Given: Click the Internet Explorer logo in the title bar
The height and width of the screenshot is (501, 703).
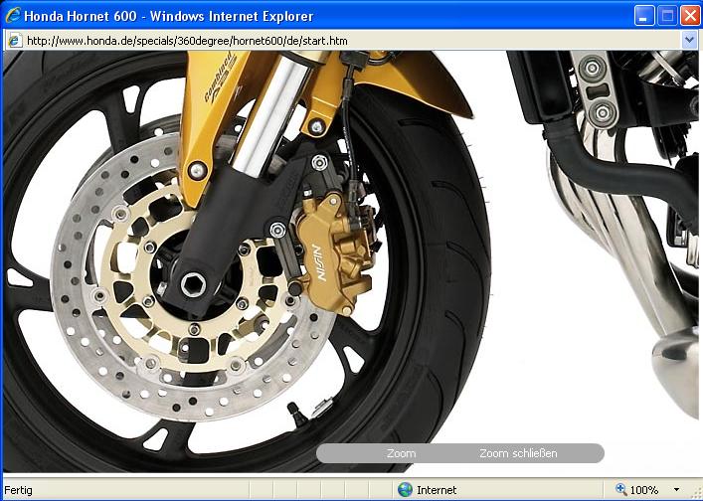Looking at the screenshot, I should (x=13, y=15).
